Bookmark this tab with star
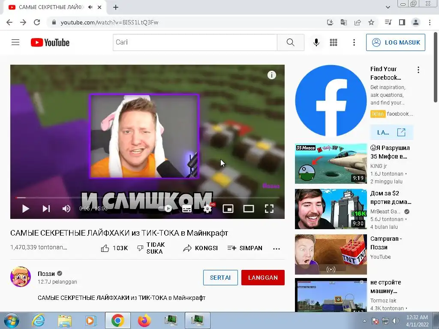439x329 pixels. 371,22
